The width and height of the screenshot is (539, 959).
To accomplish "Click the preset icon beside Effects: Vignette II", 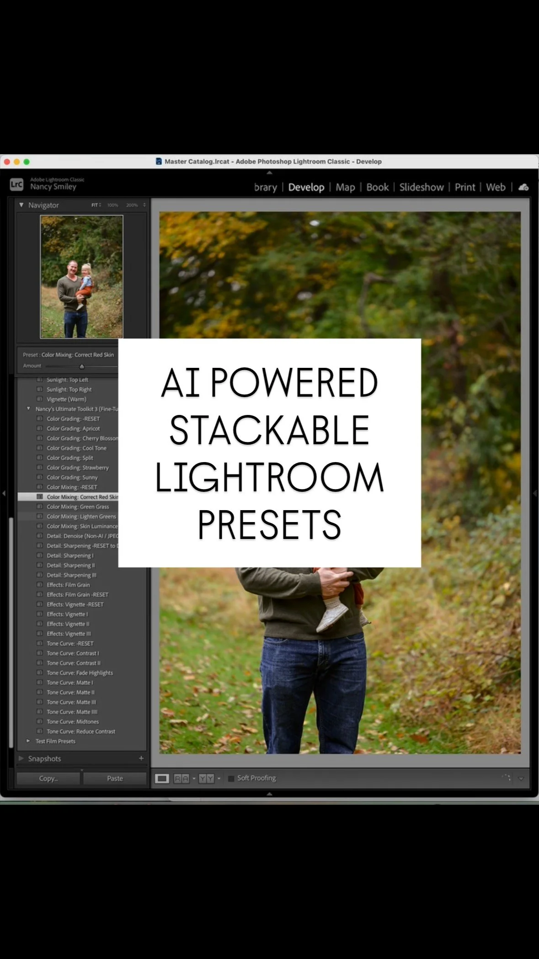I will pos(40,624).
